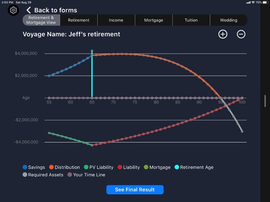Go to the Tuition tab

[191, 20]
